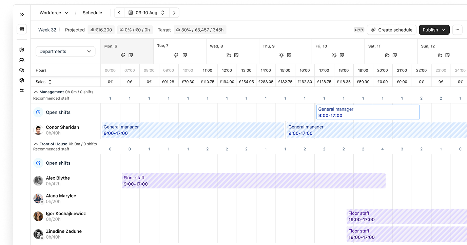Open the three-dots more options menu
This screenshot has width=467, height=245.
[457, 30]
